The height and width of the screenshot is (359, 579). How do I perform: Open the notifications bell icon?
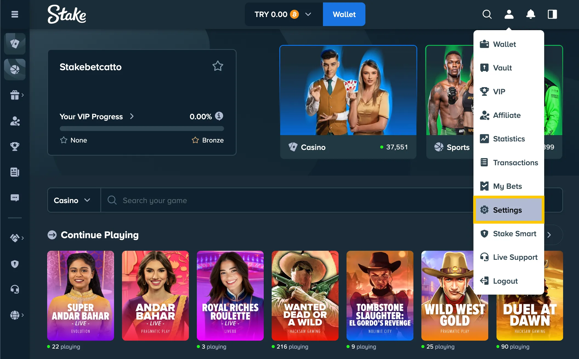[530, 14]
